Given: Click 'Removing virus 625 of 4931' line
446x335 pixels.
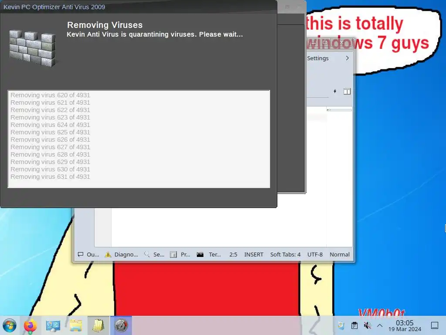Looking at the screenshot, I should (x=51, y=132).
